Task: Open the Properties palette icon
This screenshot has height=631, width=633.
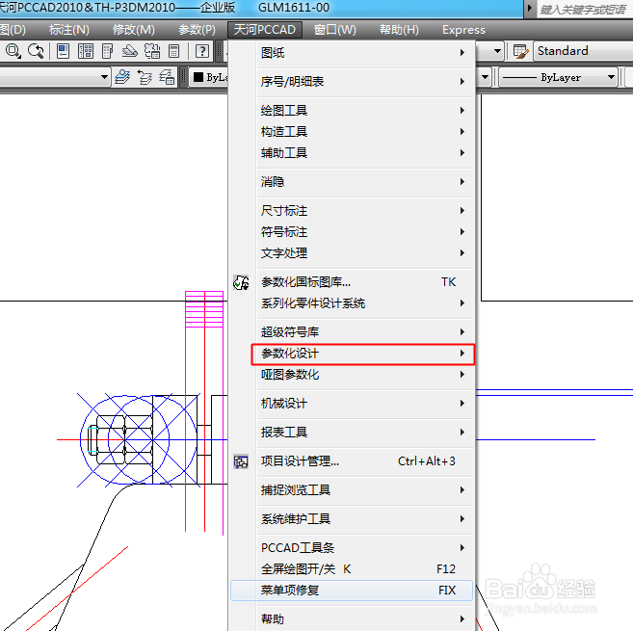Action: (63, 51)
